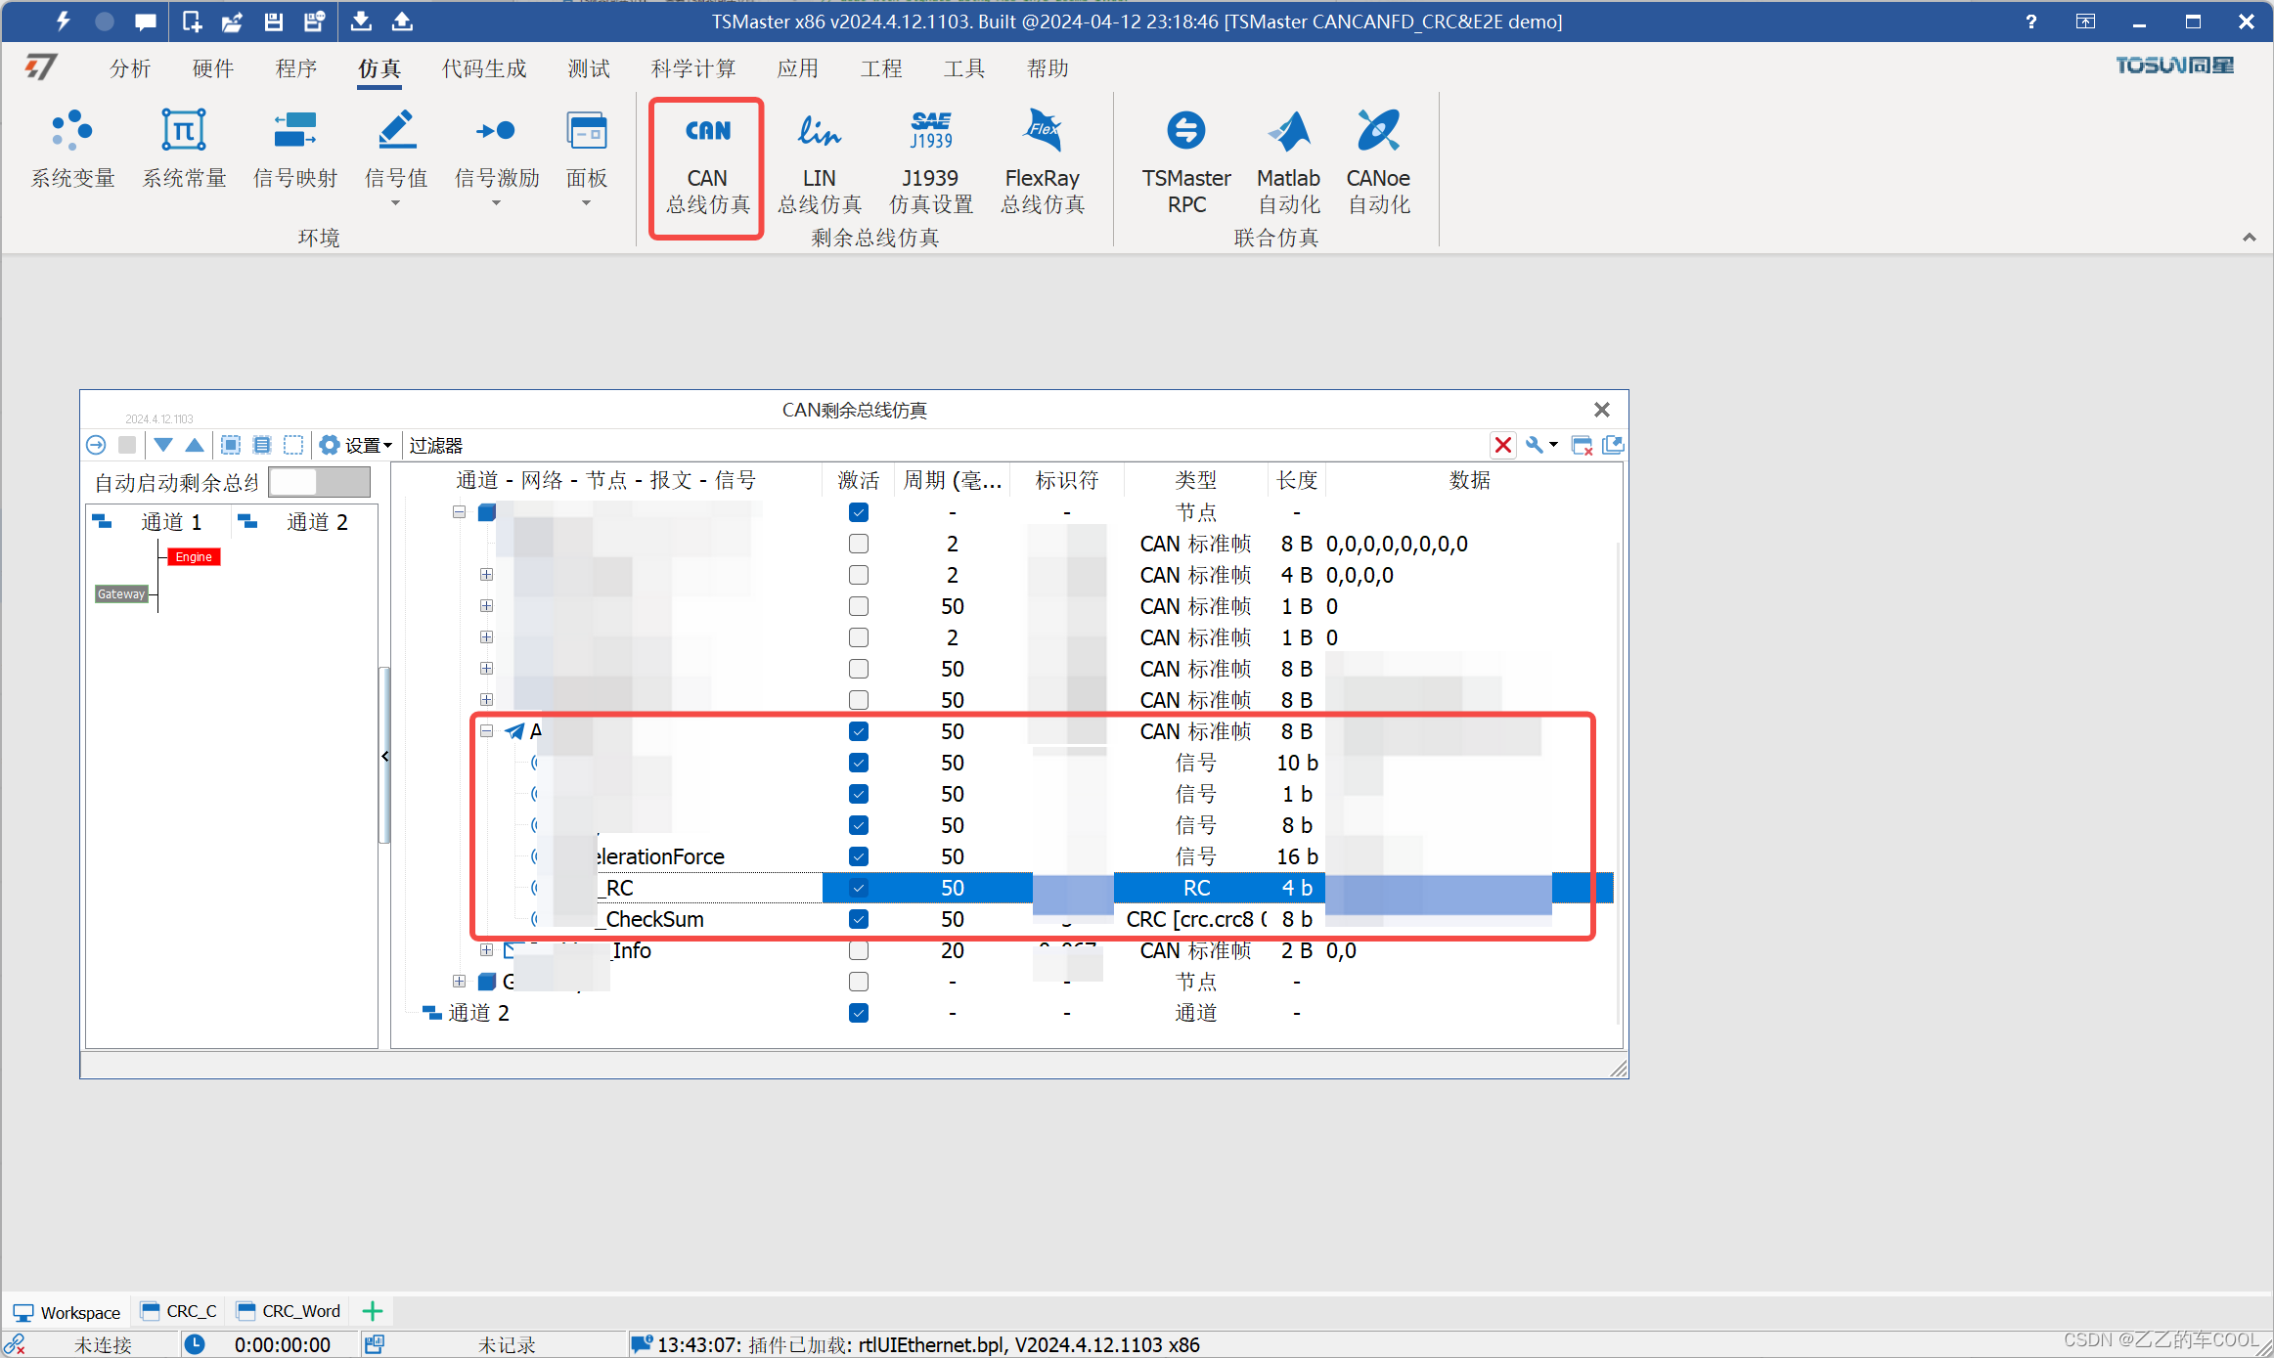Viewport: 2274px width, 1358px height.
Task: Open the message comment icon in title bar
Action: click(x=146, y=21)
